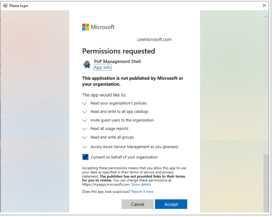Click the scrollbar up arrow
This screenshot has height=217, width=272.
pos(266,16)
